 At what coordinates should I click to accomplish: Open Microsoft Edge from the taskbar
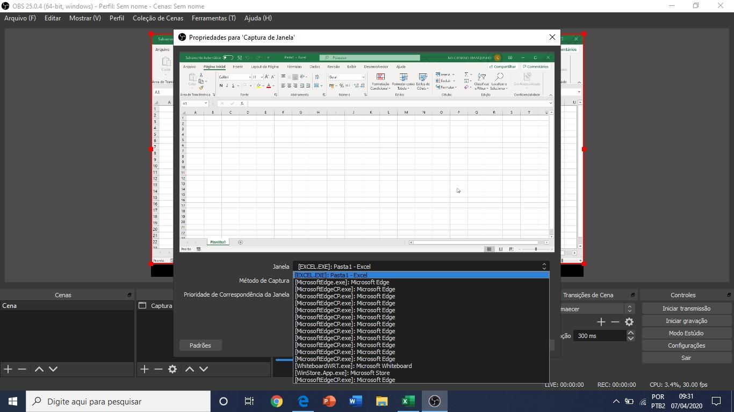[x=303, y=401]
